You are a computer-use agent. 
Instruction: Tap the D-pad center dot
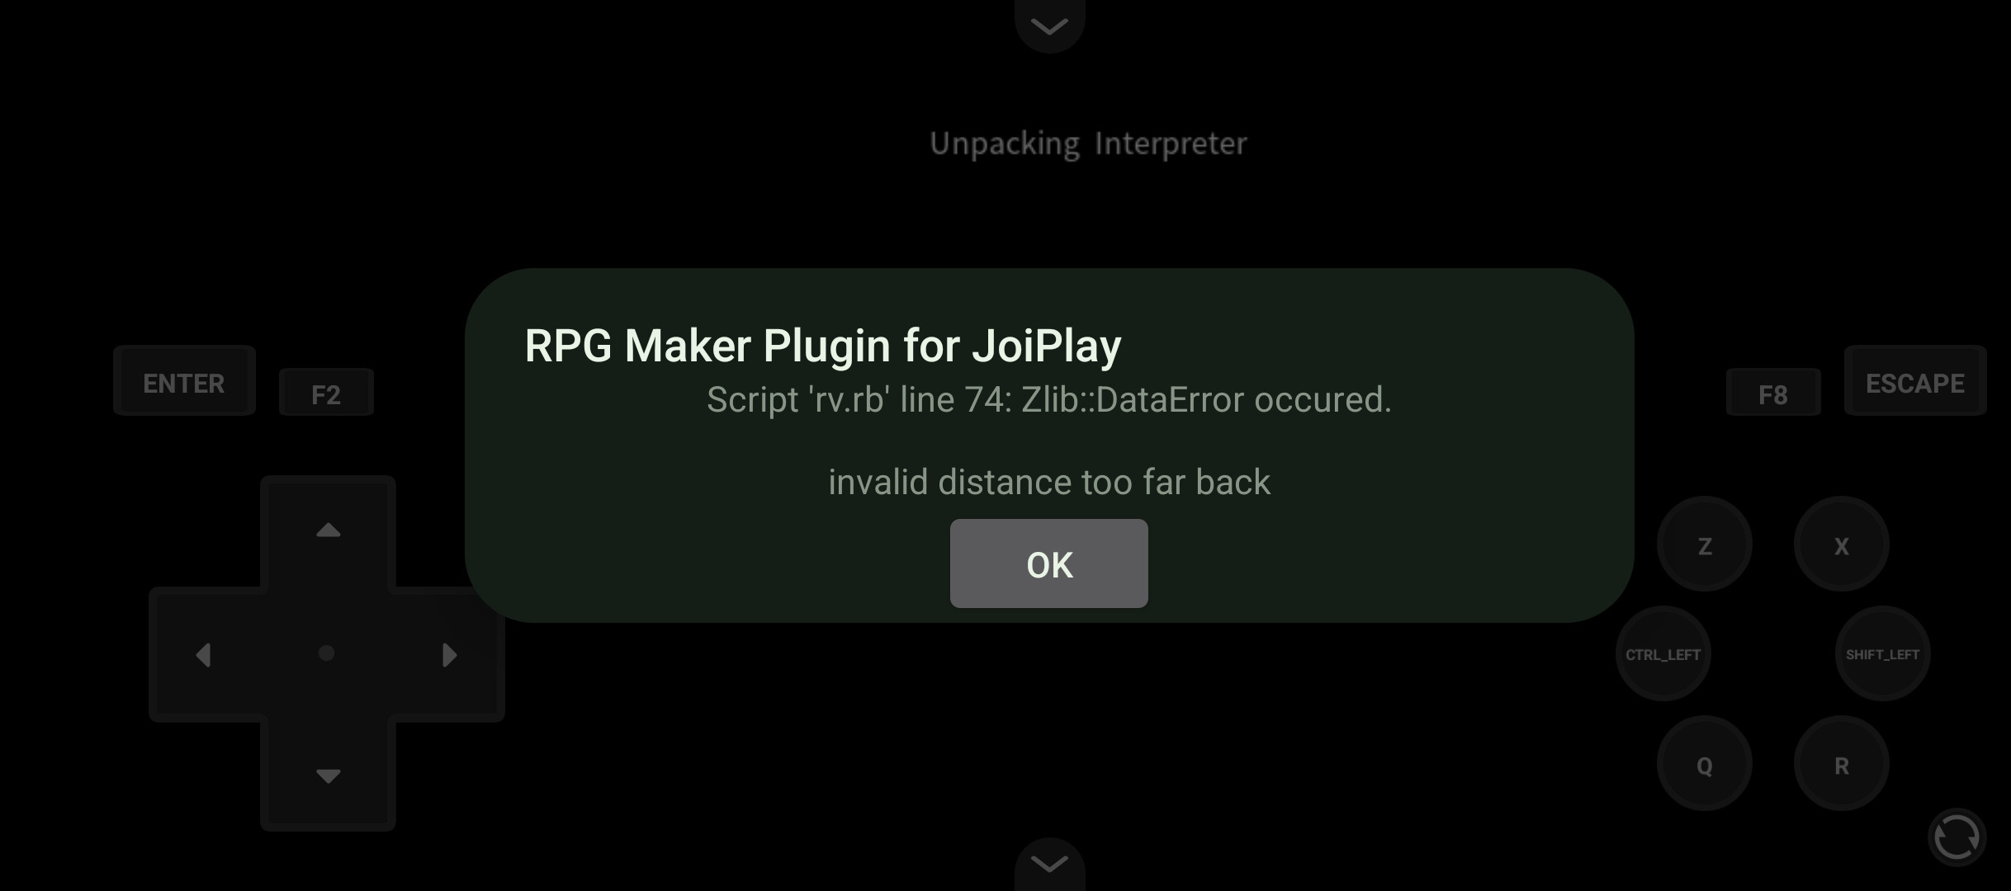[x=327, y=653]
